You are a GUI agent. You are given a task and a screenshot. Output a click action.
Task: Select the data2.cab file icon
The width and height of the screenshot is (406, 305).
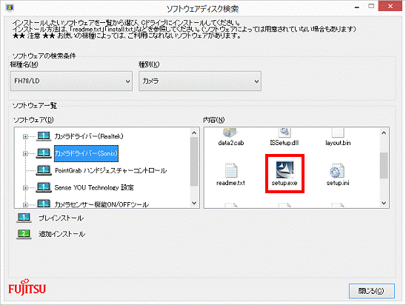tap(230, 133)
